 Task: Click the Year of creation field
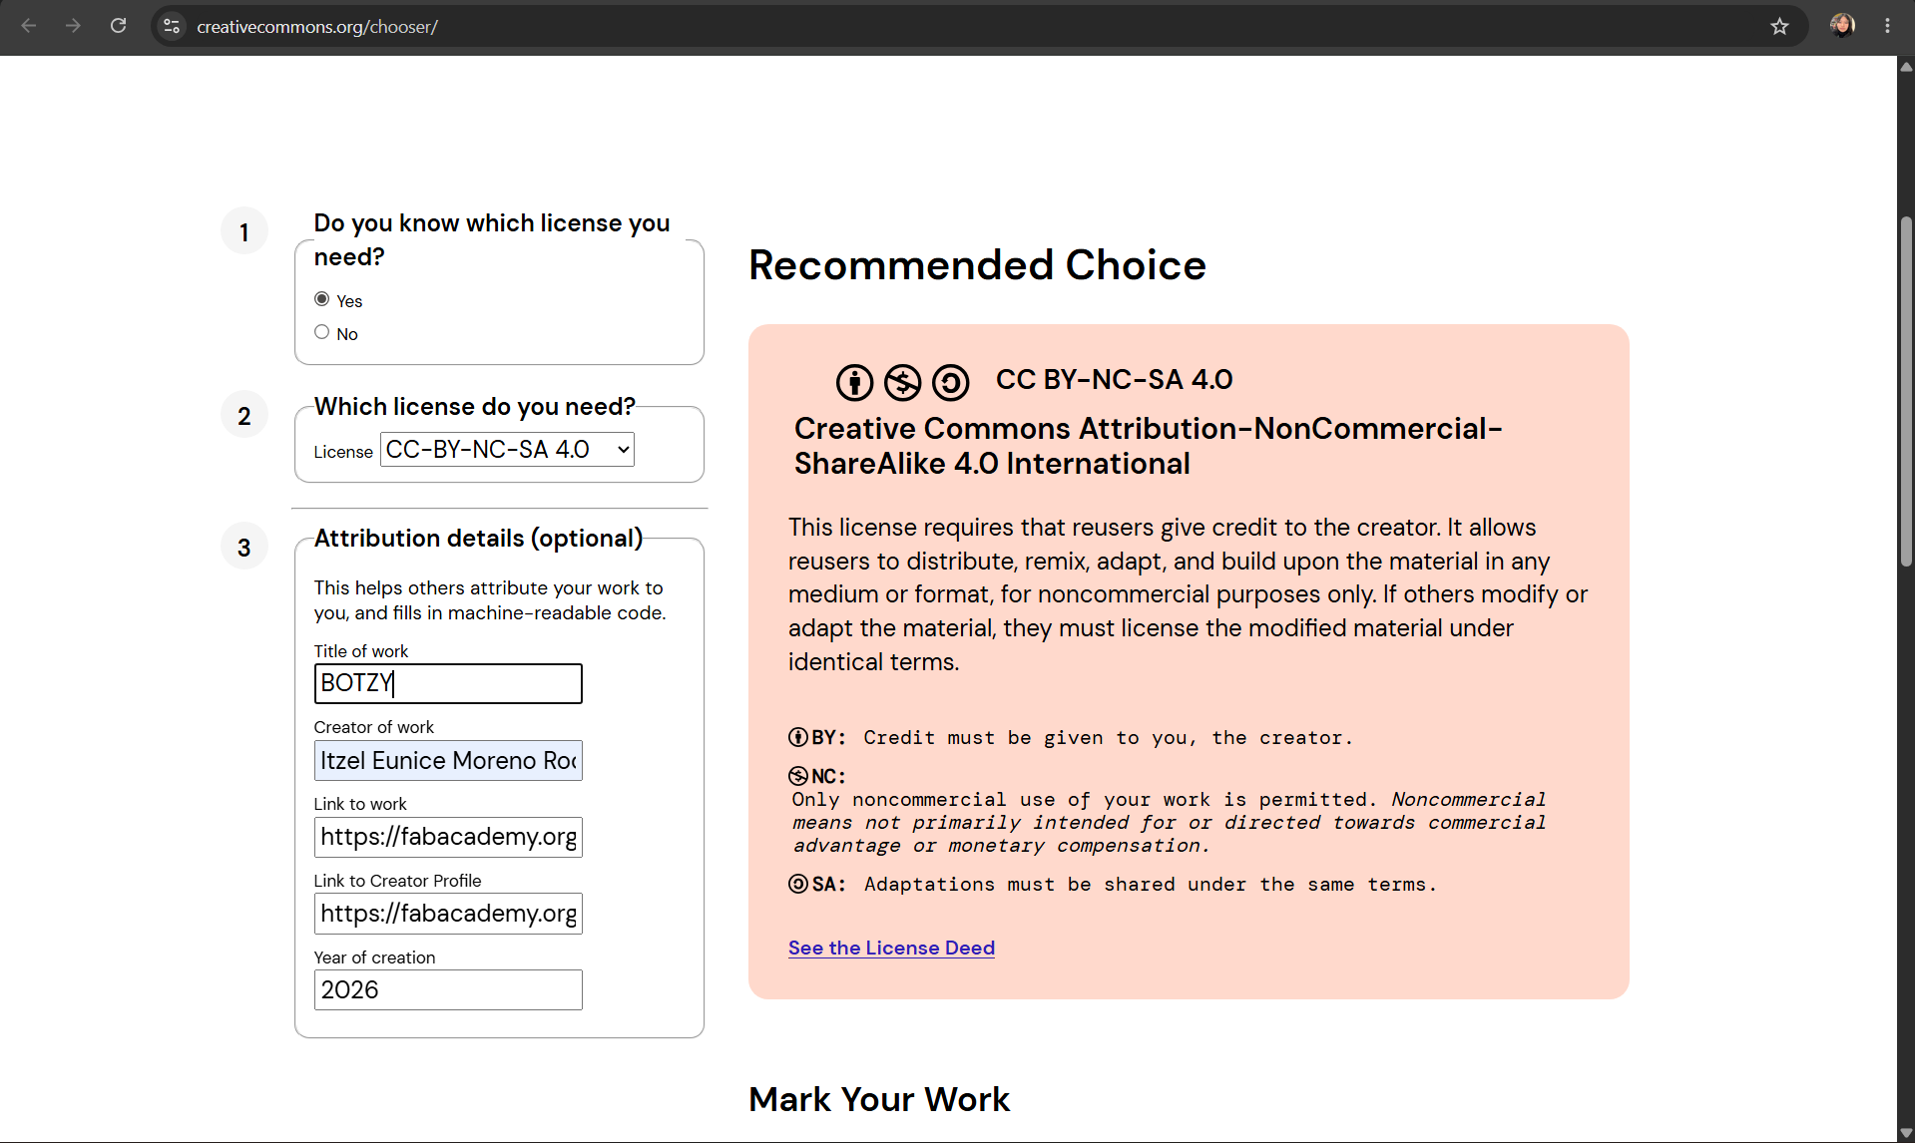pos(448,989)
